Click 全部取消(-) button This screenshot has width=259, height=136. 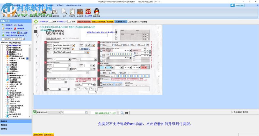49,134
